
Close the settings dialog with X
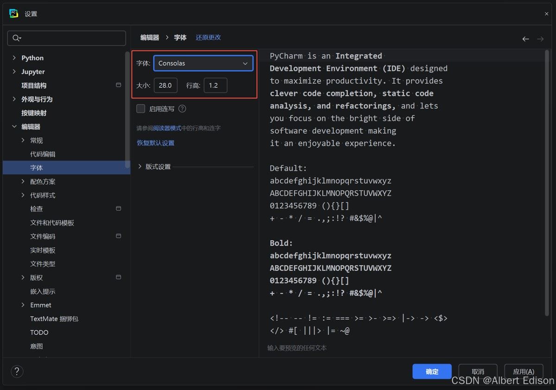click(546, 14)
